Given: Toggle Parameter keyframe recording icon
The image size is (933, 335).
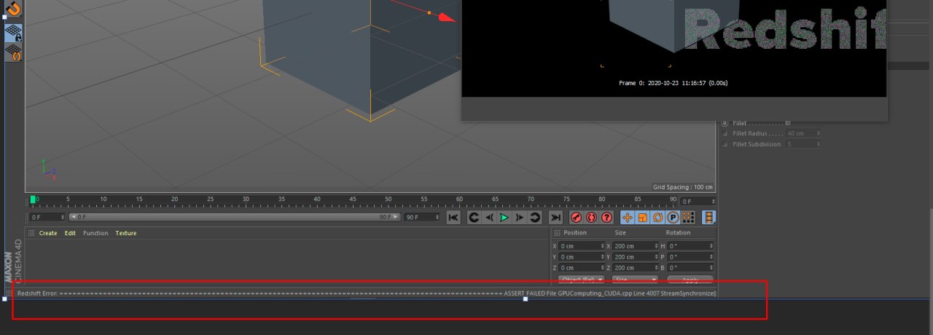Looking at the screenshot, I should point(674,217).
